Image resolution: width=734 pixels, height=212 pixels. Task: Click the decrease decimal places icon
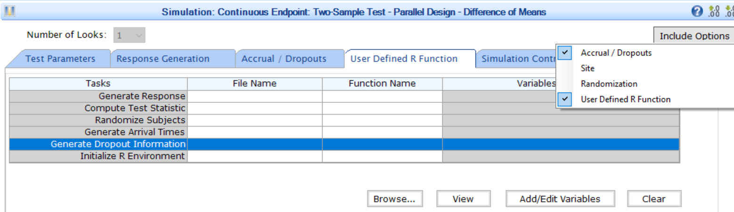(x=728, y=12)
